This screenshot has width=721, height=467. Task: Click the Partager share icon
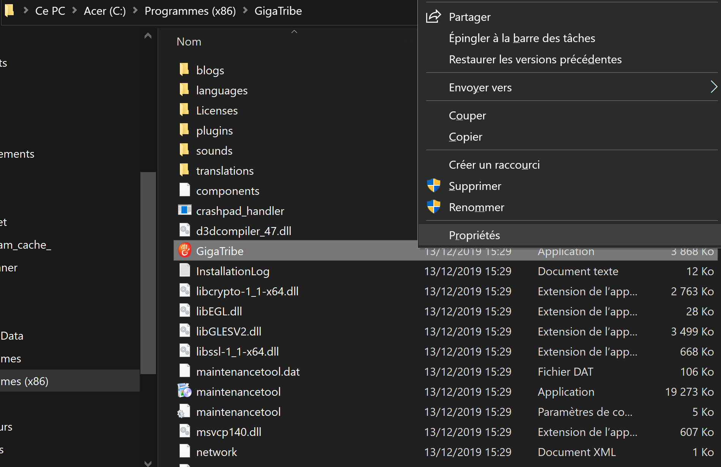433,17
